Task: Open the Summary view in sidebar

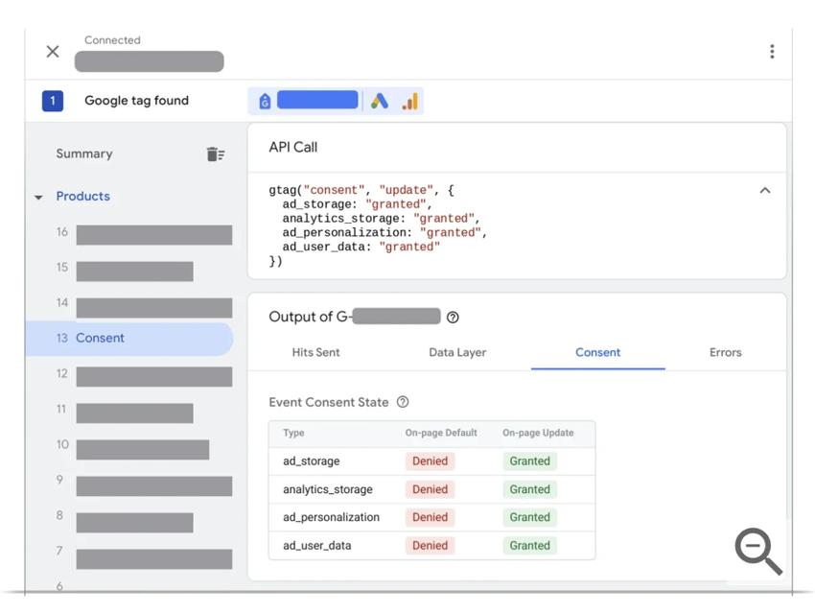Action: click(x=84, y=153)
